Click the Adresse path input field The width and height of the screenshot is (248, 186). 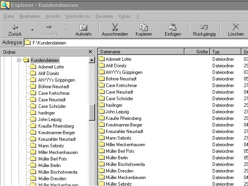pos(136,43)
